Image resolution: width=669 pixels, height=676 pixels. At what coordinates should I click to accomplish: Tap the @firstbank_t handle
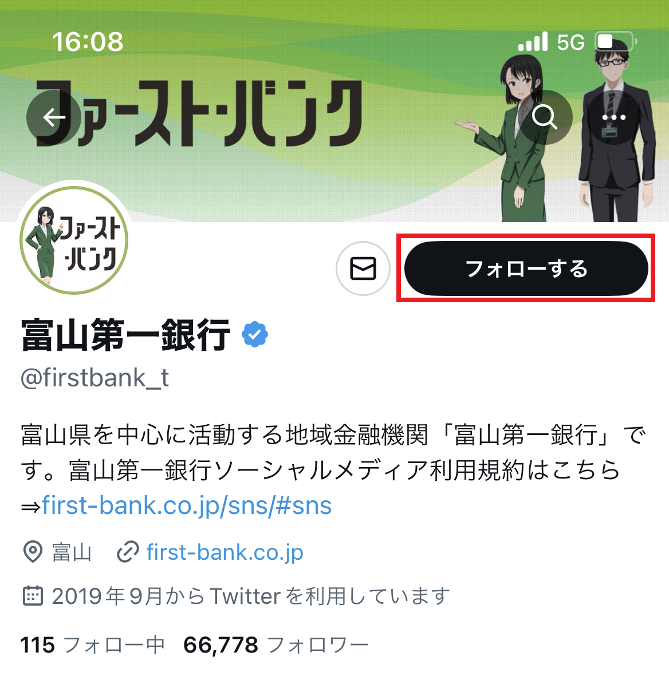[95, 378]
